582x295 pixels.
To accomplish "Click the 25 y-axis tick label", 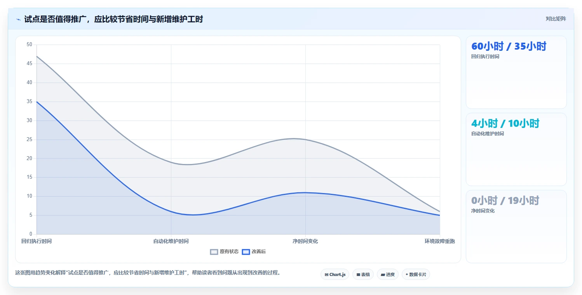I will click(x=30, y=140).
